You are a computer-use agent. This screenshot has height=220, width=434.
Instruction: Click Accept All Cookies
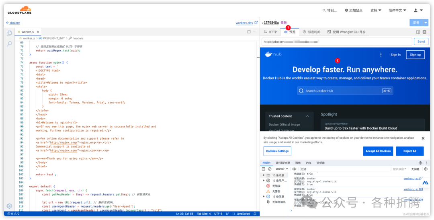[x=378, y=151]
